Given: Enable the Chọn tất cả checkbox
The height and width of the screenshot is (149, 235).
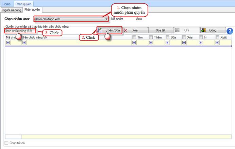Looking at the screenshot, I should (6, 143).
